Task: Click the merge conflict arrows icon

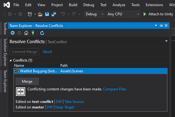Action: (x=21, y=92)
